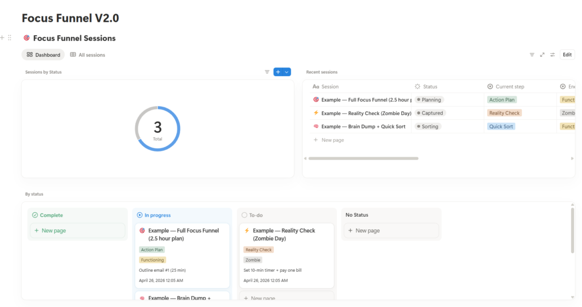The height and width of the screenshot is (307, 582).
Task: Click the Sessions by Status label
Action: pos(43,72)
